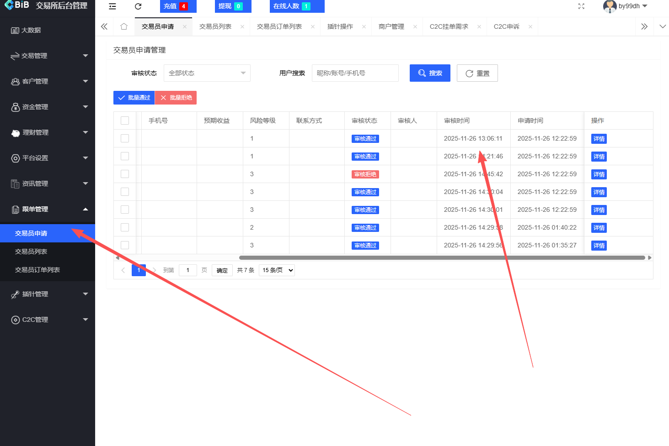Open the 全部状态 audit status dropdown
The width and height of the screenshot is (669, 446).
pyautogui.click(x=207, y=73)
